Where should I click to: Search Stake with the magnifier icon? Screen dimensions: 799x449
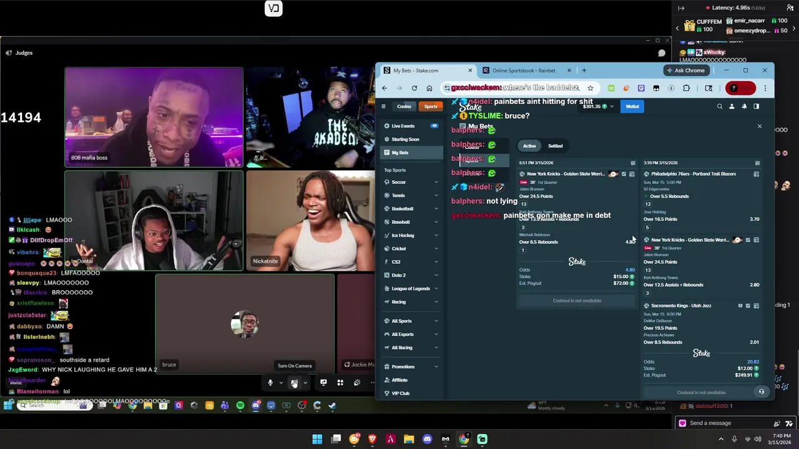720,107
